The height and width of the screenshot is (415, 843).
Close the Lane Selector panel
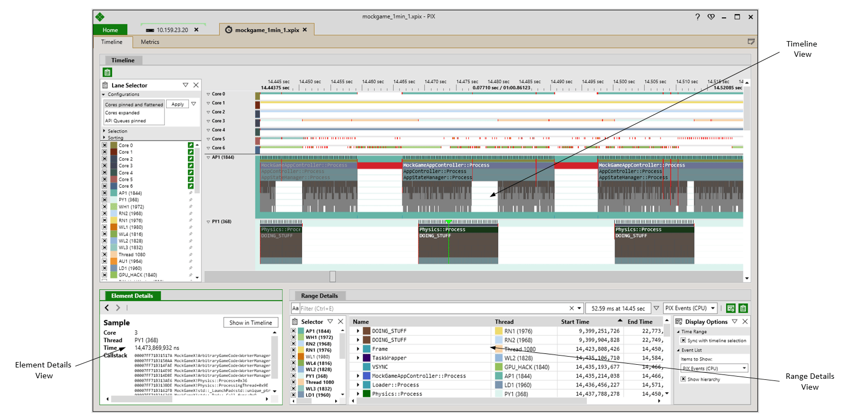(196, 85)
